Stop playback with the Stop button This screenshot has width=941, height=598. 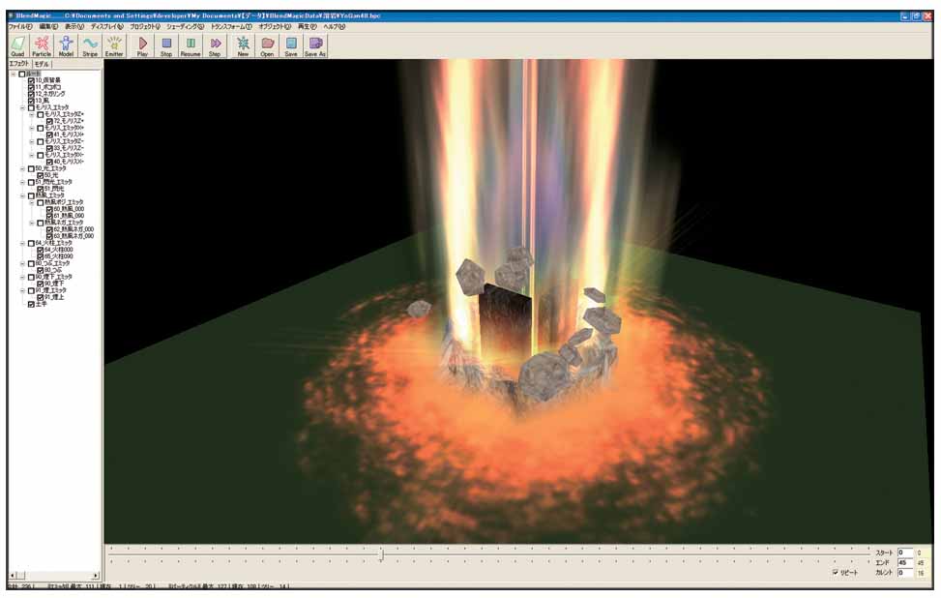coord(166,45)
